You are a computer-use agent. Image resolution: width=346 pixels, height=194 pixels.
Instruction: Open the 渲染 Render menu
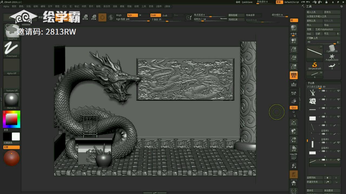pos(115,6)
